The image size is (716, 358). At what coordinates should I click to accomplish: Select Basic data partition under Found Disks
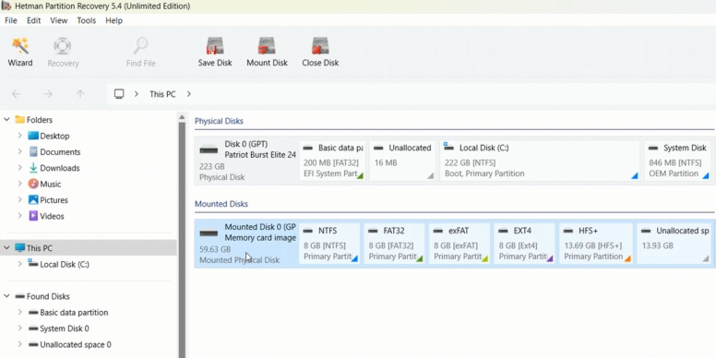(x=68, y=313)
